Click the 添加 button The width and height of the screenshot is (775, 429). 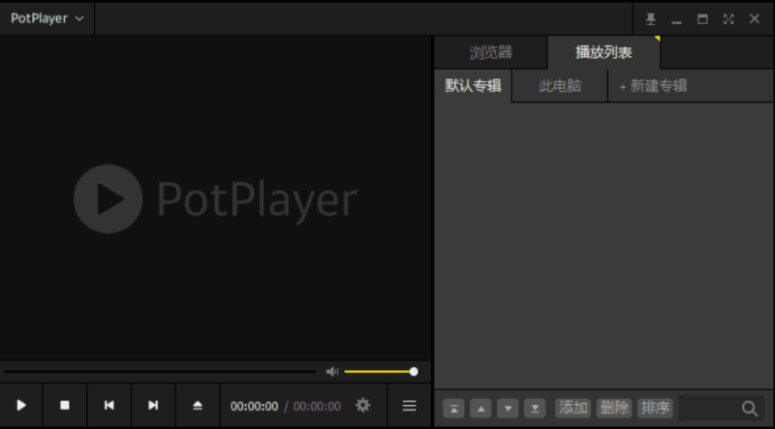tap(573, 408)
